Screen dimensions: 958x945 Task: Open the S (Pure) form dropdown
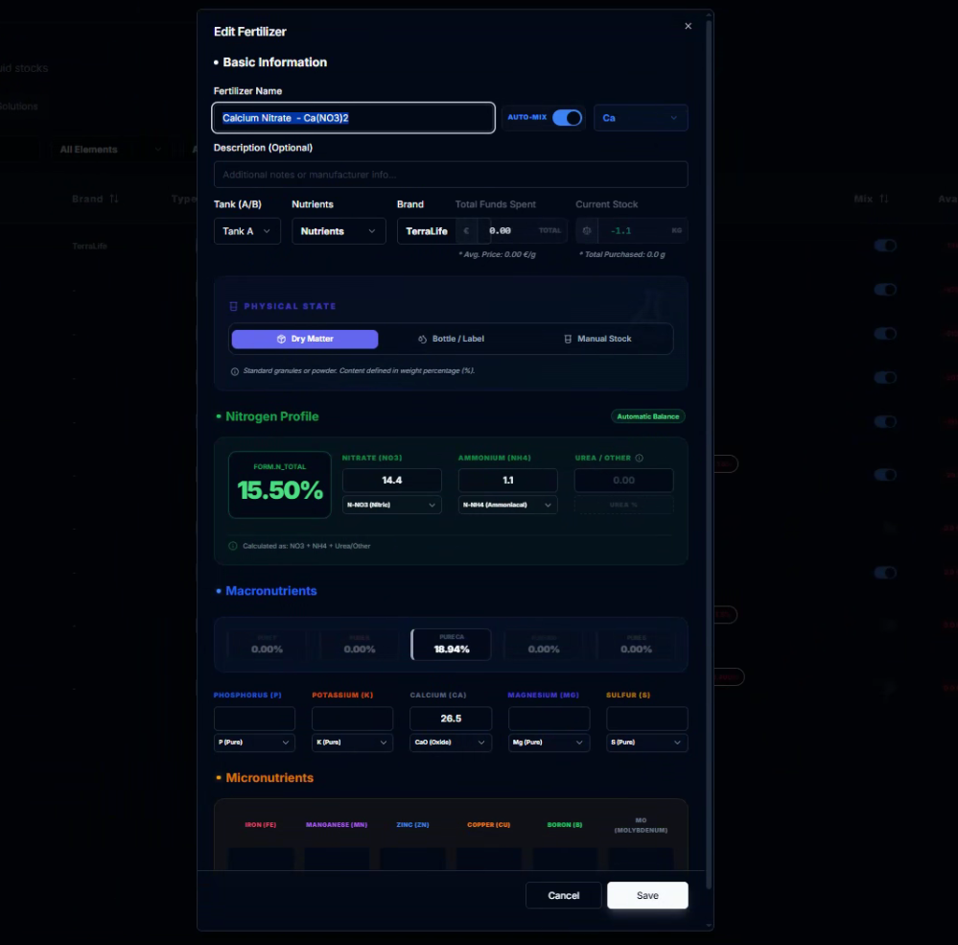pyautogui.click(x=647, y=742)
